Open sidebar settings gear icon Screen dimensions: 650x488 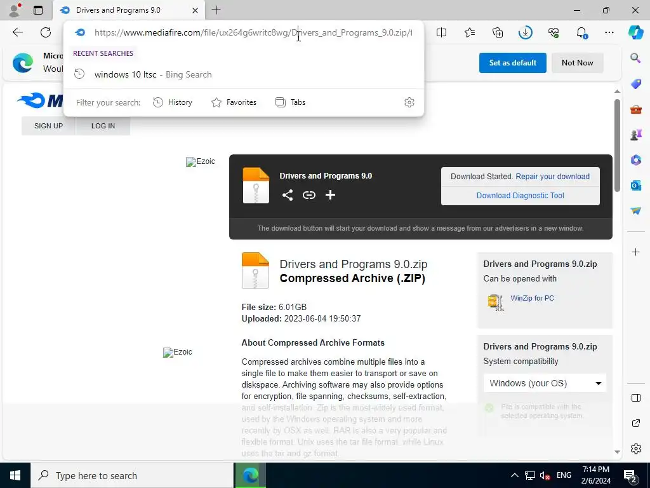click(x=635, y=449)
